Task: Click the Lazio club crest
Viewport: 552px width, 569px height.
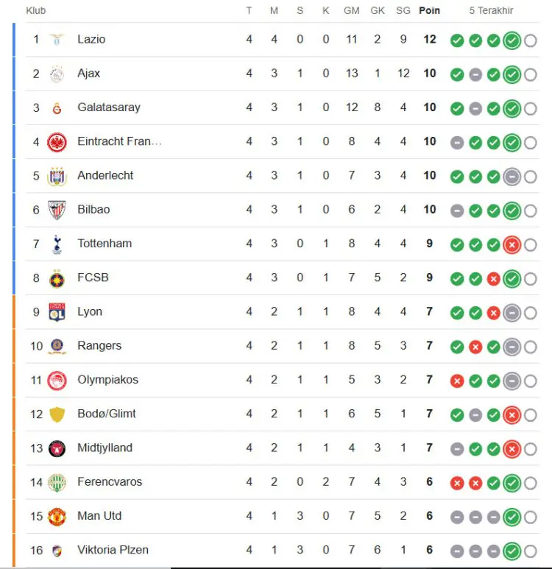Action: coord(57,39)
